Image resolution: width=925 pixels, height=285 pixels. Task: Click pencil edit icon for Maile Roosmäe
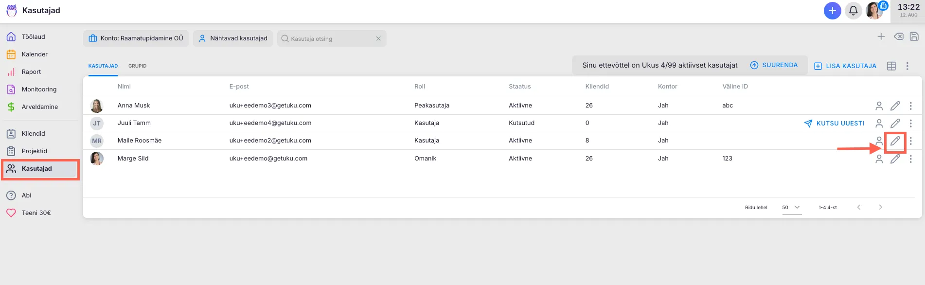[x=895, y=141]
